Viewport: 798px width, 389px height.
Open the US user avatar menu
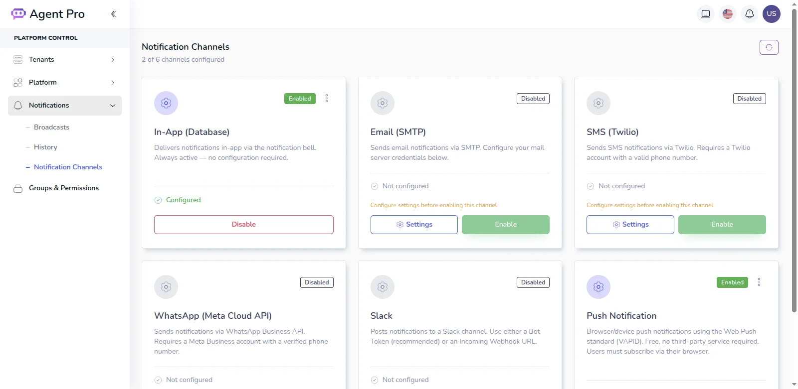[772, 14]
